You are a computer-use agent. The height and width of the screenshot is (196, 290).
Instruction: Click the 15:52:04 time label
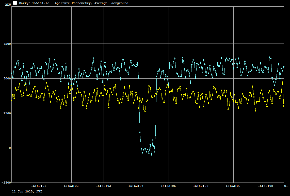[x=136, y=186]
